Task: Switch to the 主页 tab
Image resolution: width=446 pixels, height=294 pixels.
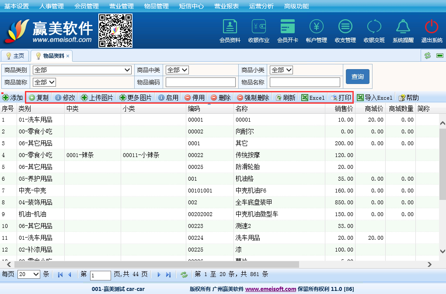Action: pos(15,56)
